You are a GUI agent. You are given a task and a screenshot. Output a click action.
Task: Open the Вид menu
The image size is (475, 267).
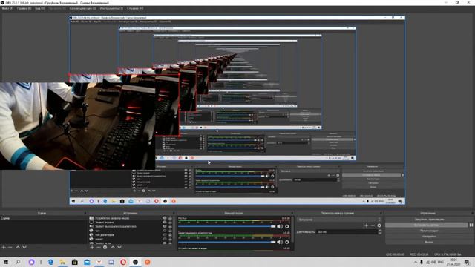[x=39, y=8]
